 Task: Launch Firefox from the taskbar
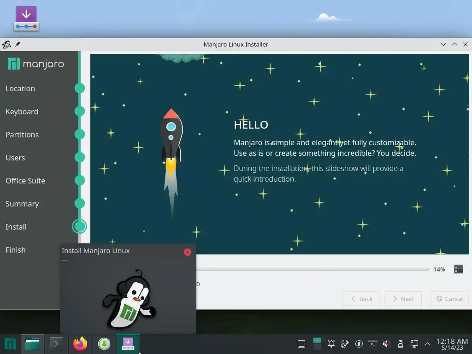(x=80, y=344)
